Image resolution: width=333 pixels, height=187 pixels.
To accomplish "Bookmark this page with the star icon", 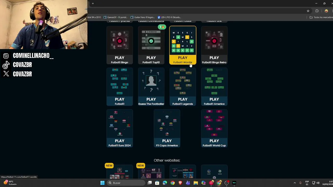I will click(308, 11).
